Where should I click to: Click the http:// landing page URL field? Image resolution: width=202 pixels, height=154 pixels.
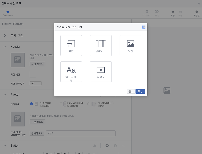coord(81,133)
